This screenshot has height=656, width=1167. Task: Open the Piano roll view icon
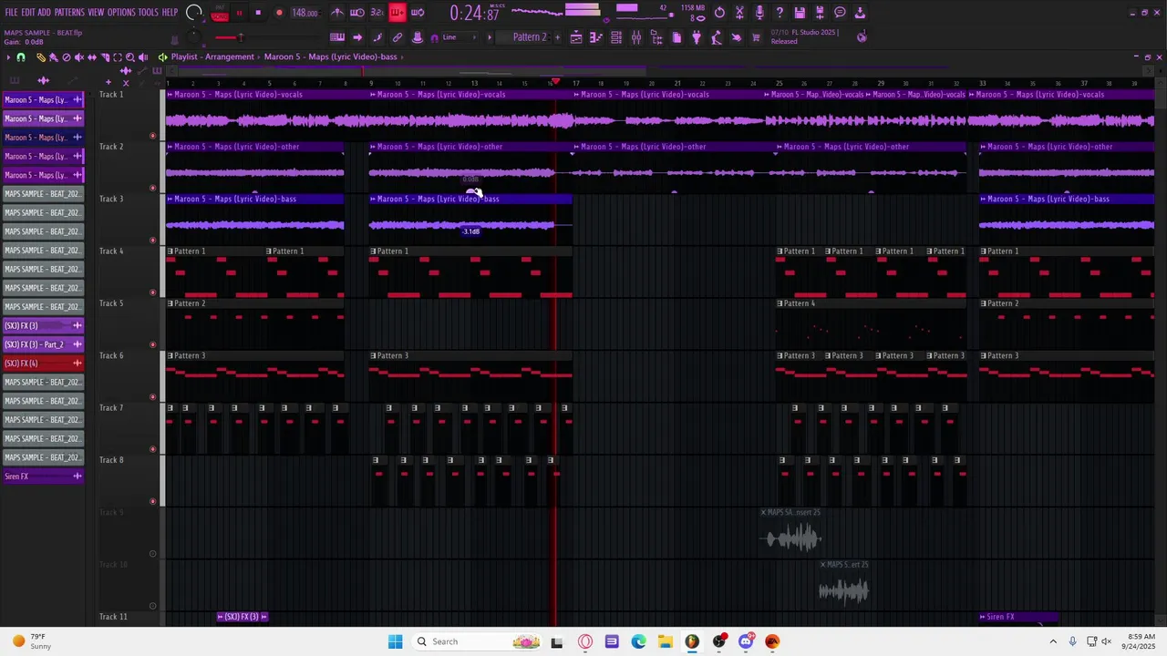(x=596, y=37)
